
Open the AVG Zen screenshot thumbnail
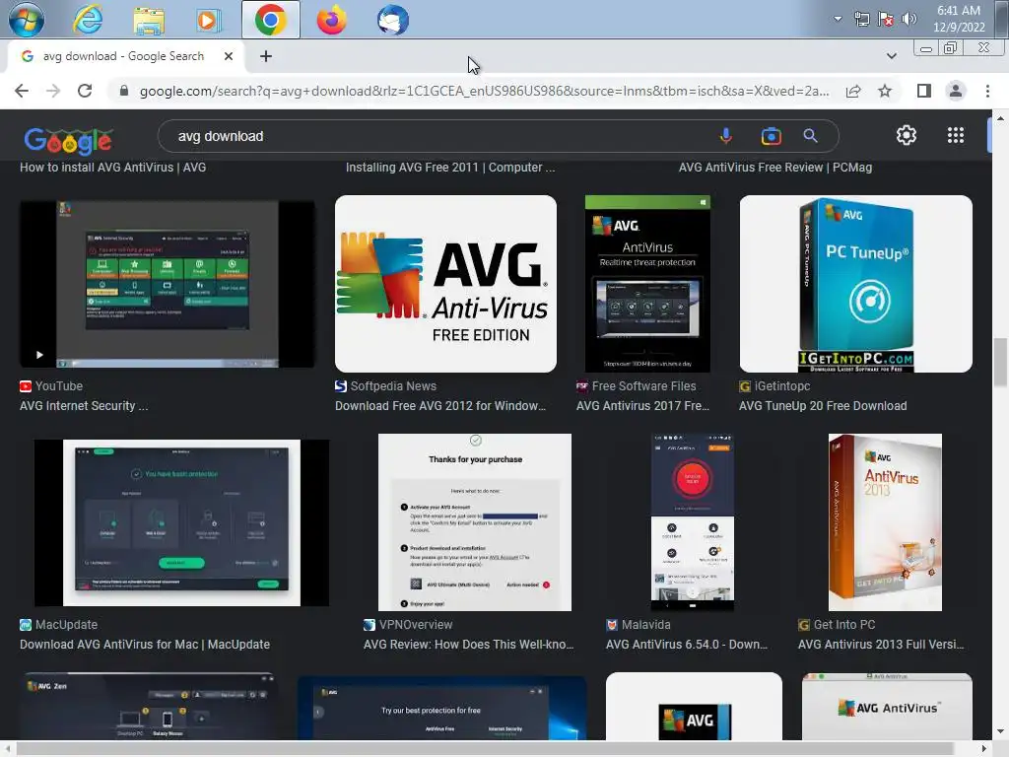149,706
